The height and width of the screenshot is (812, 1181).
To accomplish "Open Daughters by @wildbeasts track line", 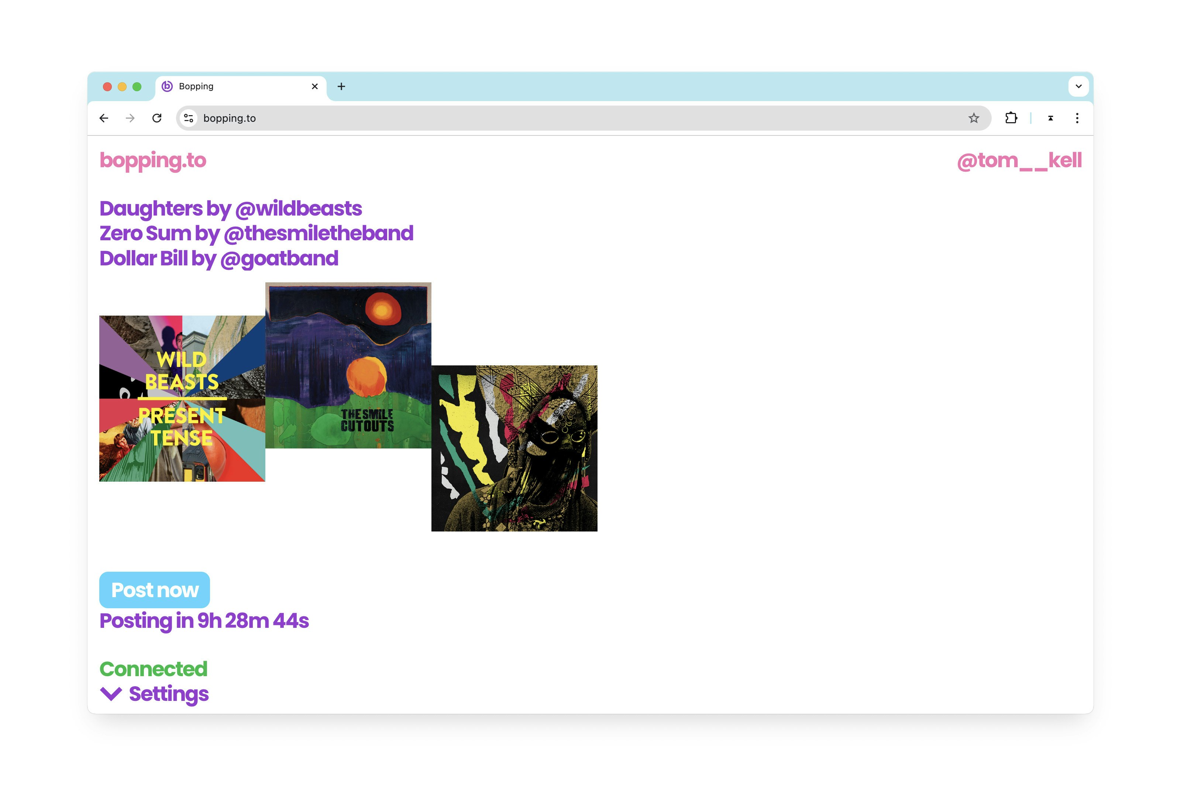I will [230, 209].
